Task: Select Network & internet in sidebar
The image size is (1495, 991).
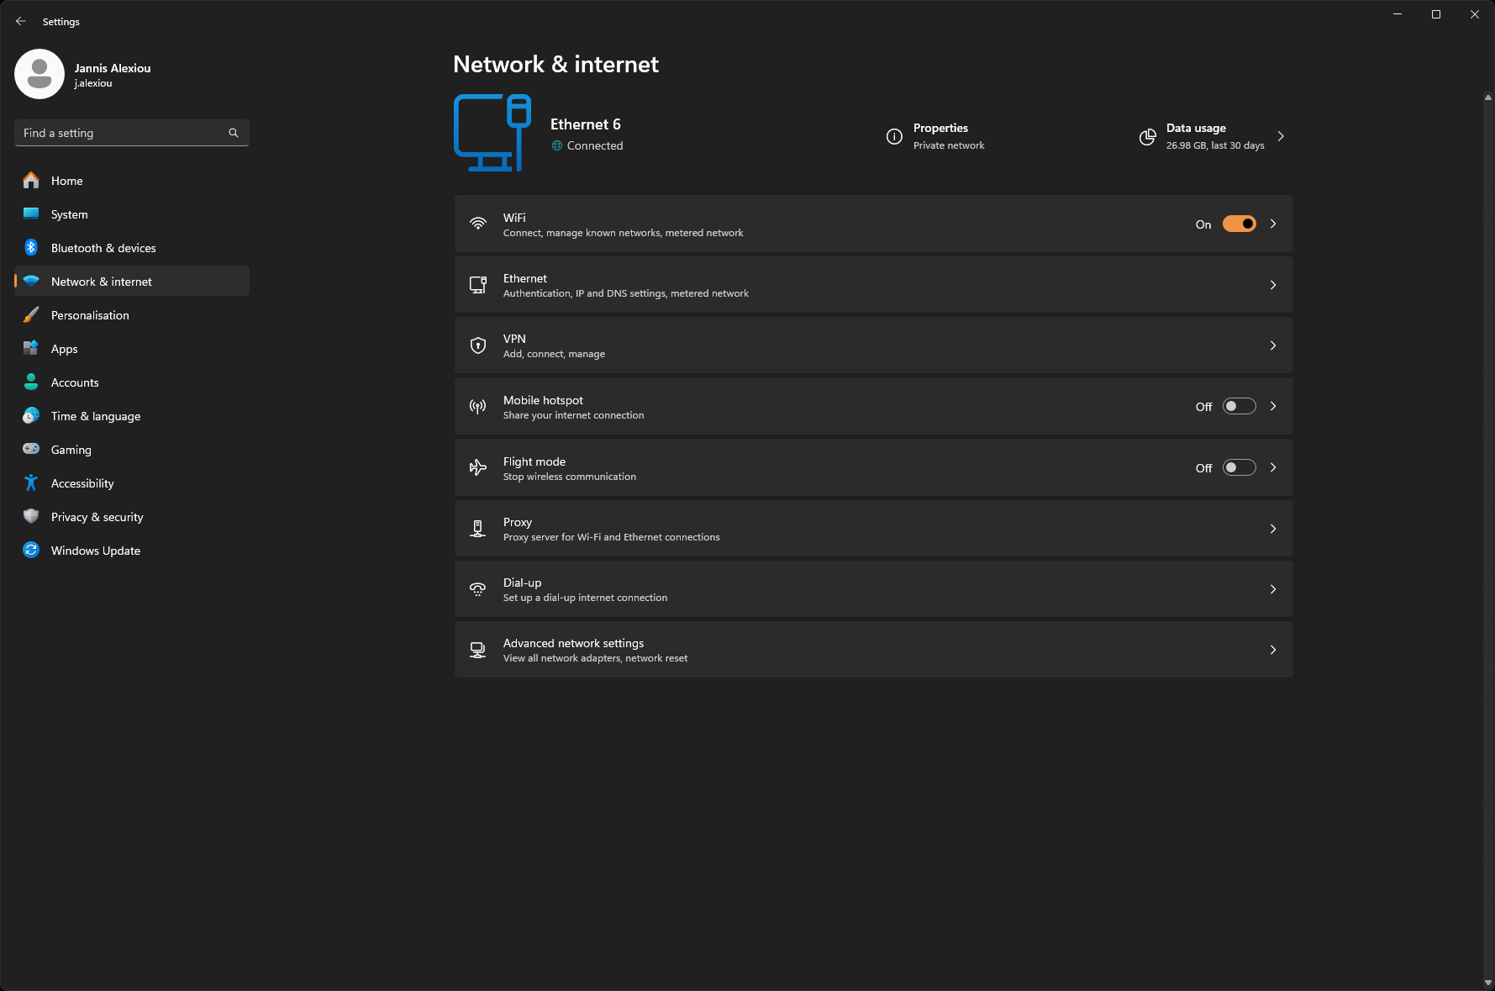Action: pos(132,282)
